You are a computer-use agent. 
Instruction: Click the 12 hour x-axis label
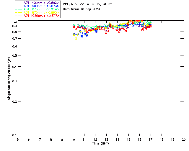(95, 139)
